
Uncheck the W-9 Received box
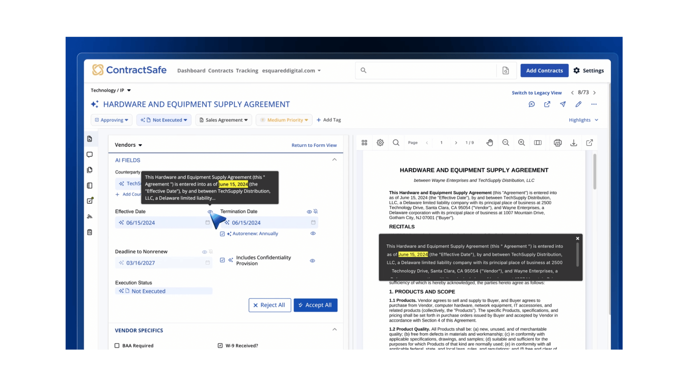coord(220,346)
